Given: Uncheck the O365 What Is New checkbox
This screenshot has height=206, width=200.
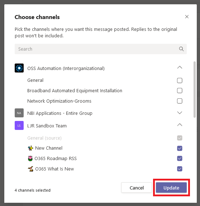Looking at the screenshot, I should pyautogui.click(x=180, y=169).
